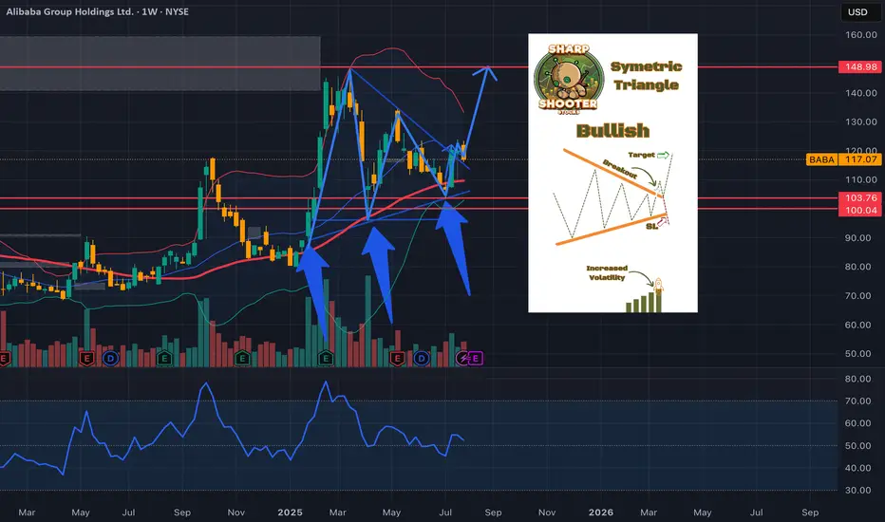The width and height of the screenshot is (885, 522).
Task: Click the 50.00 label on the main price axis
Action: point(857,354)
